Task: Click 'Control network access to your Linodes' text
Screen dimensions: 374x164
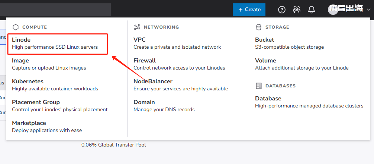Action: [179, 68]
